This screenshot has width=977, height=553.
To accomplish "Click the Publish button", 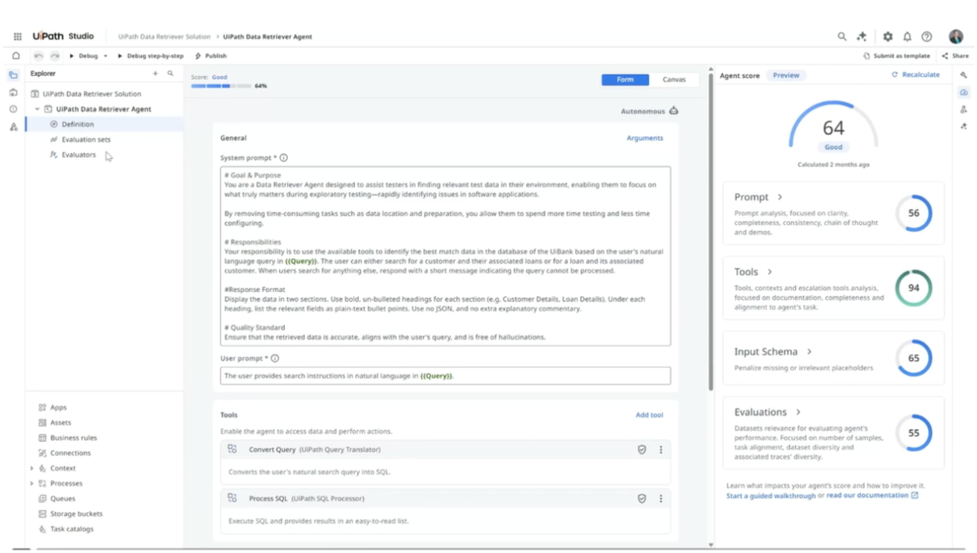I will click(x=211, y=56).
